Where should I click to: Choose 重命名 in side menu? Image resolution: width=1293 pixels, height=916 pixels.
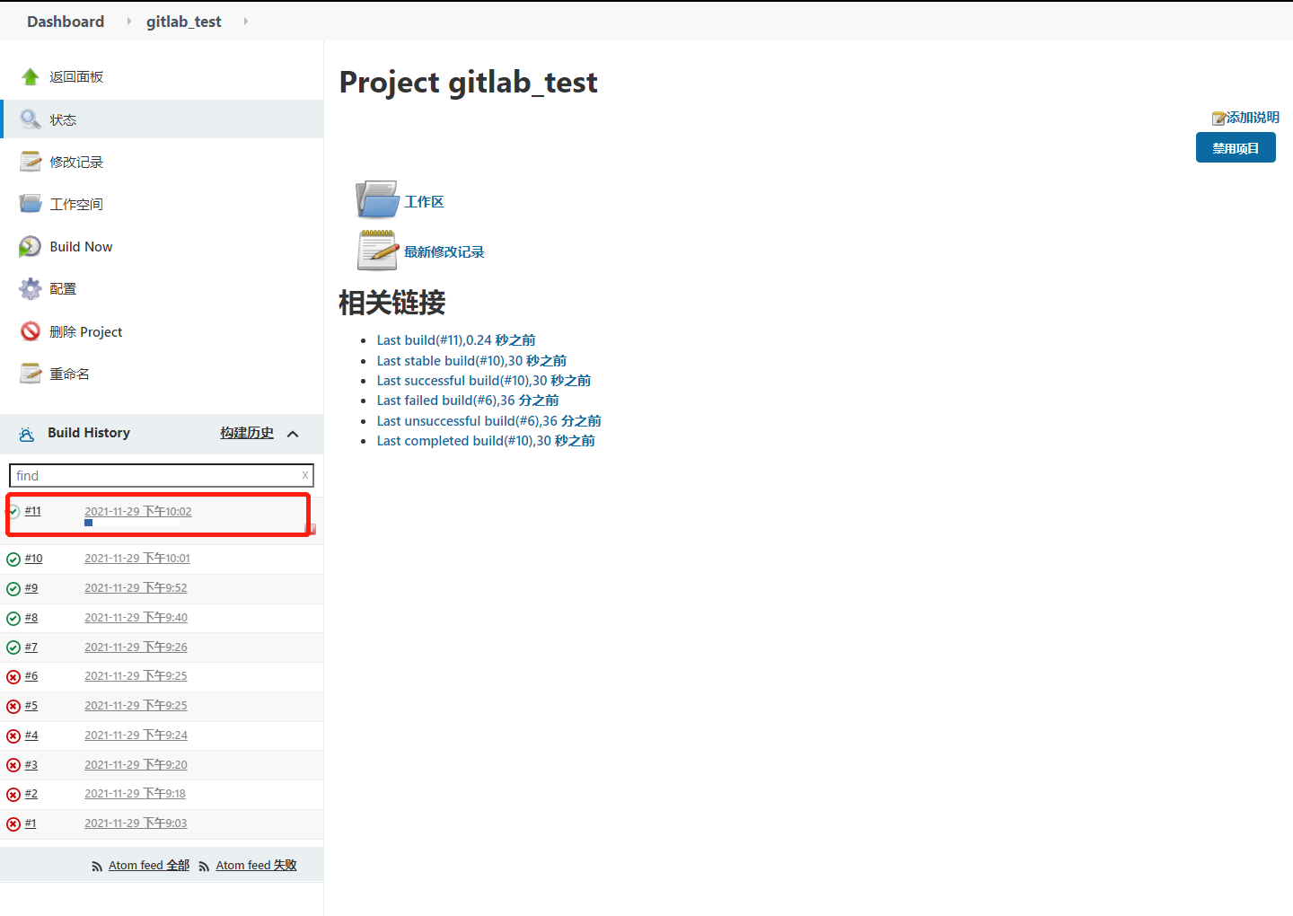click(69, 374)
